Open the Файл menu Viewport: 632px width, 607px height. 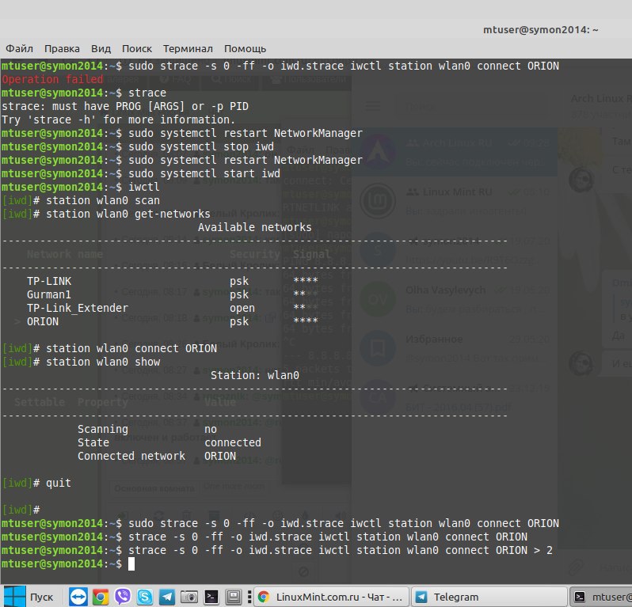19,48
